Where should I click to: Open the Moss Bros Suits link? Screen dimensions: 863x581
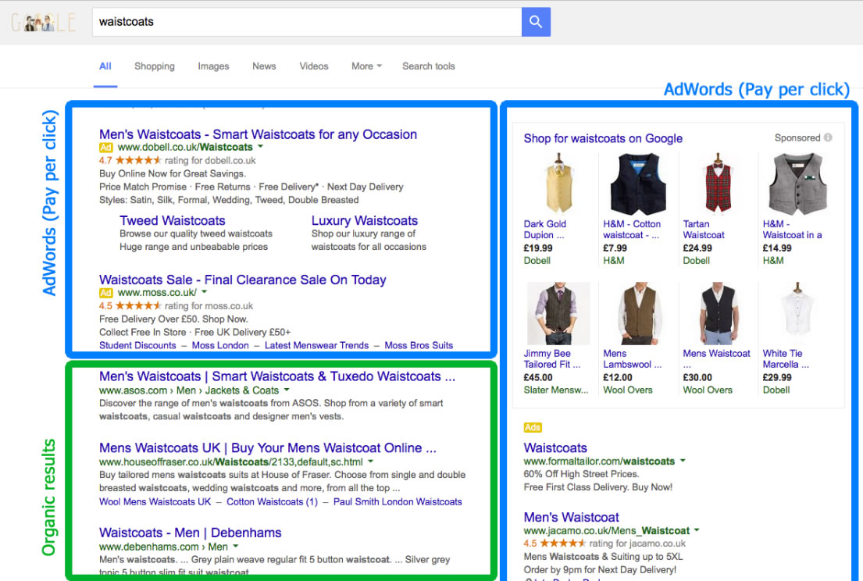pyautogui.click(x=419, y=345)
